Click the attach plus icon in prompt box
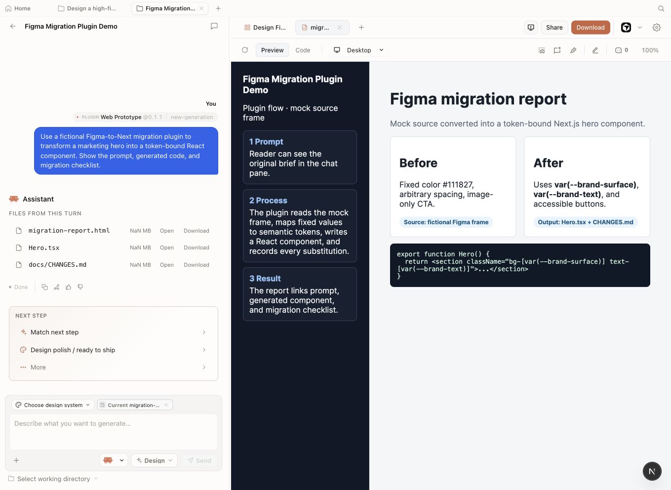 pyautogui.click(x=16, y=460)
